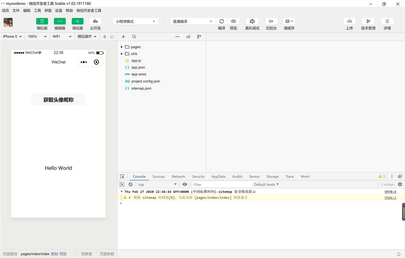Viewport: 405px width, 258px height.
Task: Open the iPhone 5 device dropdown
Action: click(x=12, y=36)
